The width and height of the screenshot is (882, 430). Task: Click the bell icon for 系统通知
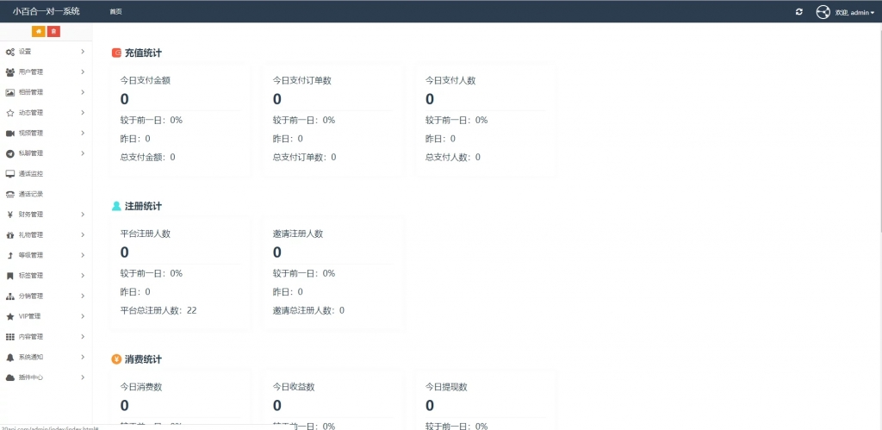[10, 357]
